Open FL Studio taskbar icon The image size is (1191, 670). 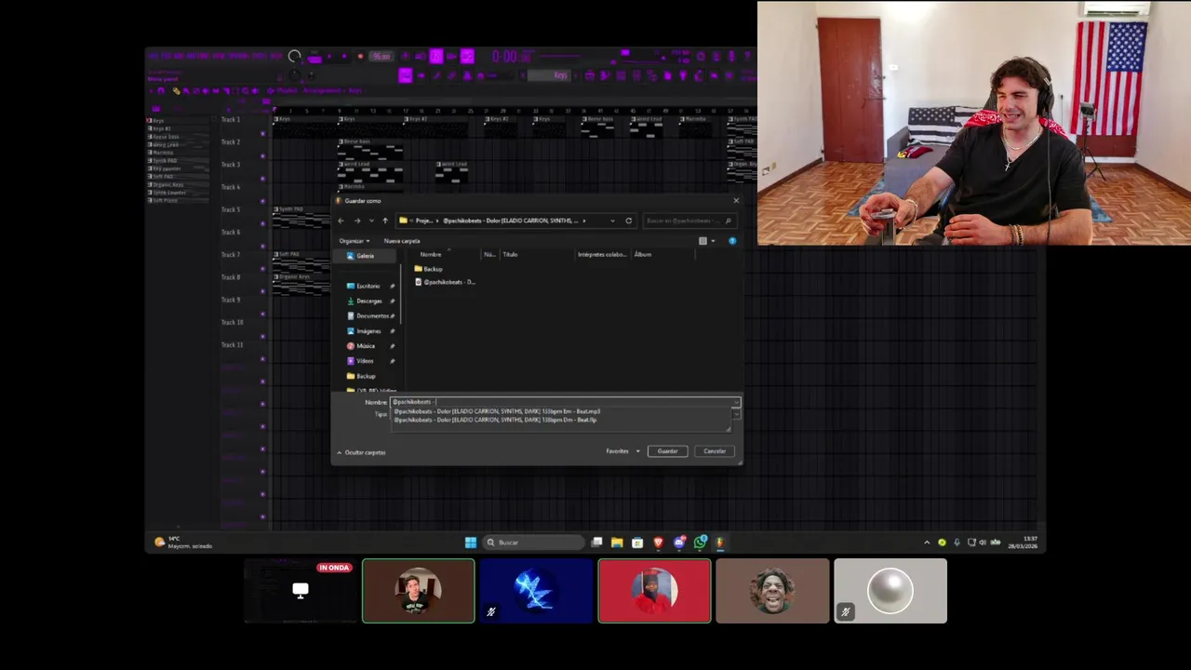[x=719, y=543]
